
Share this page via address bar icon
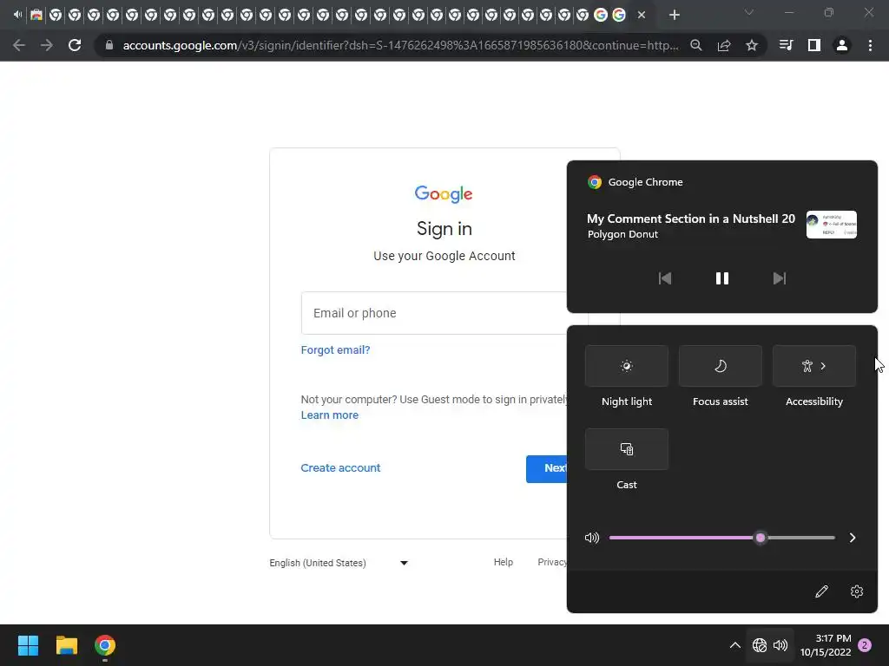point(724,45)
